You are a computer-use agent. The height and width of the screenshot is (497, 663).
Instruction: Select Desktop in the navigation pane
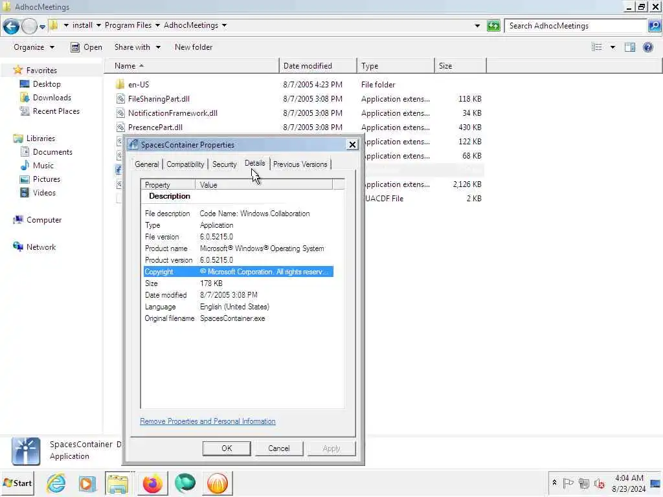[47, 84]
